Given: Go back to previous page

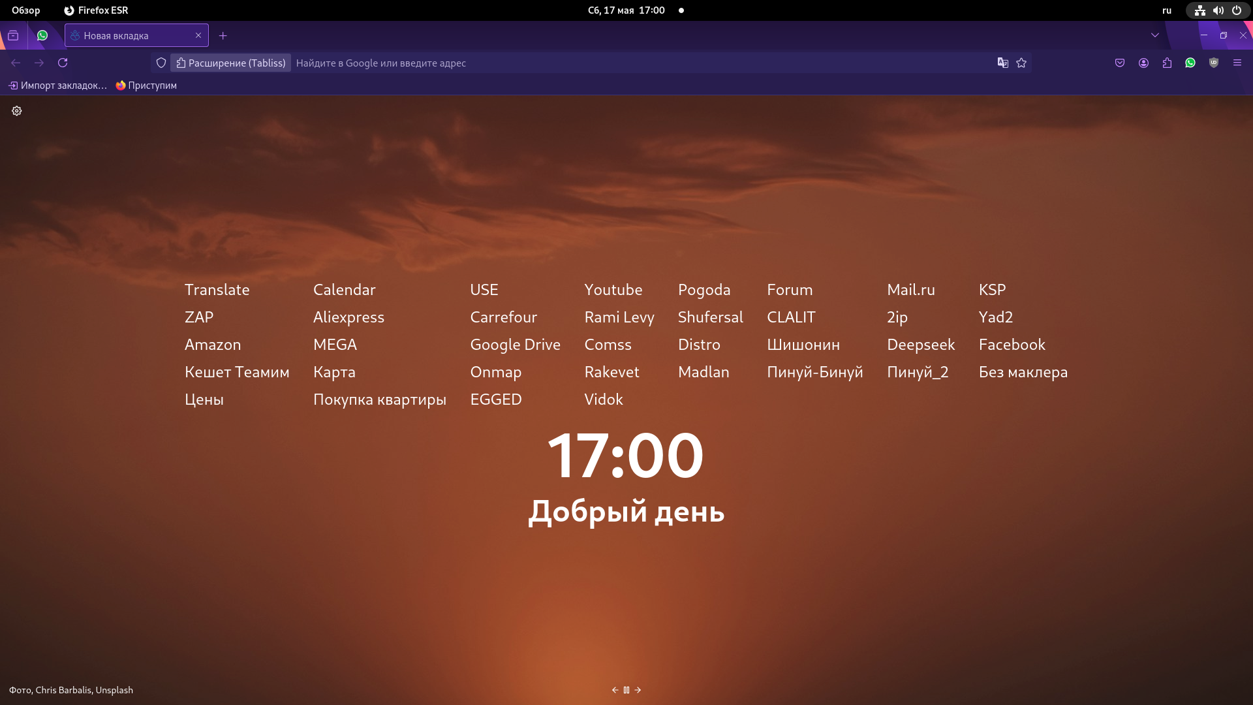Looking at the screenshot, I should [x=16, y=63].
